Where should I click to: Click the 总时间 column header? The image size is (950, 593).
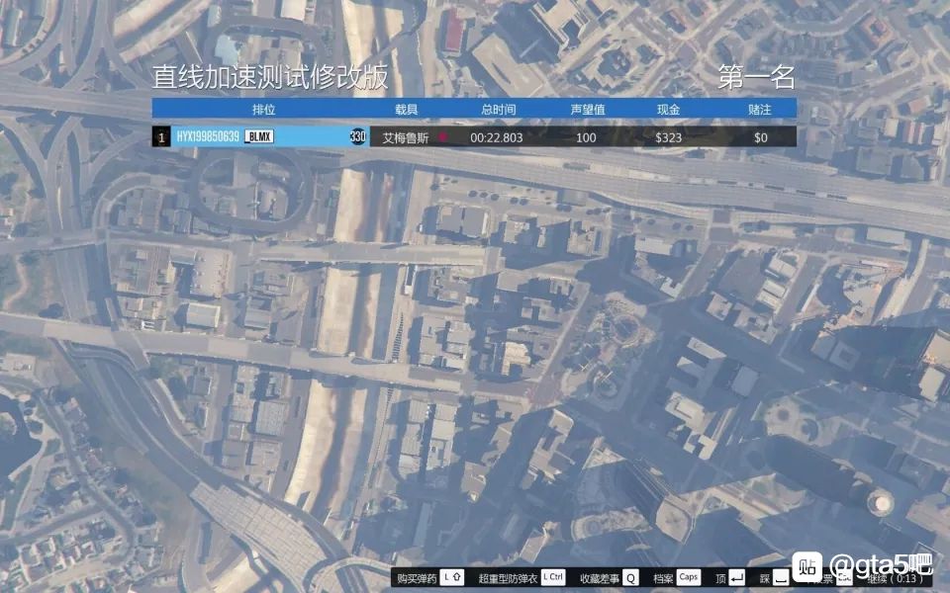(498, 109)
